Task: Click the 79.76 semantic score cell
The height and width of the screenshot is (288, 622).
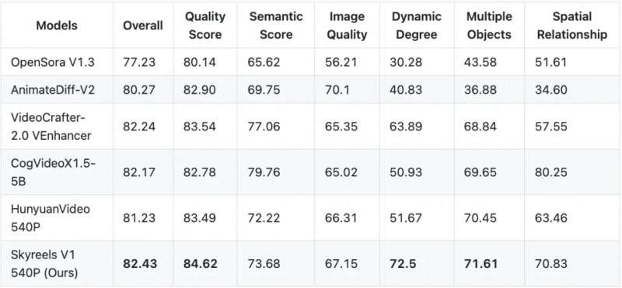Action: click(264, 172)
